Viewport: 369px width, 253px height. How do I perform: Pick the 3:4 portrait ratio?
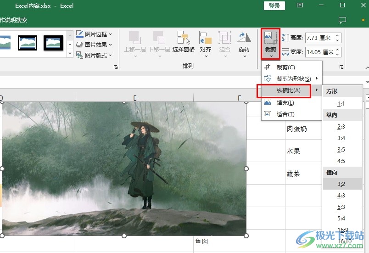coord(342,138)
